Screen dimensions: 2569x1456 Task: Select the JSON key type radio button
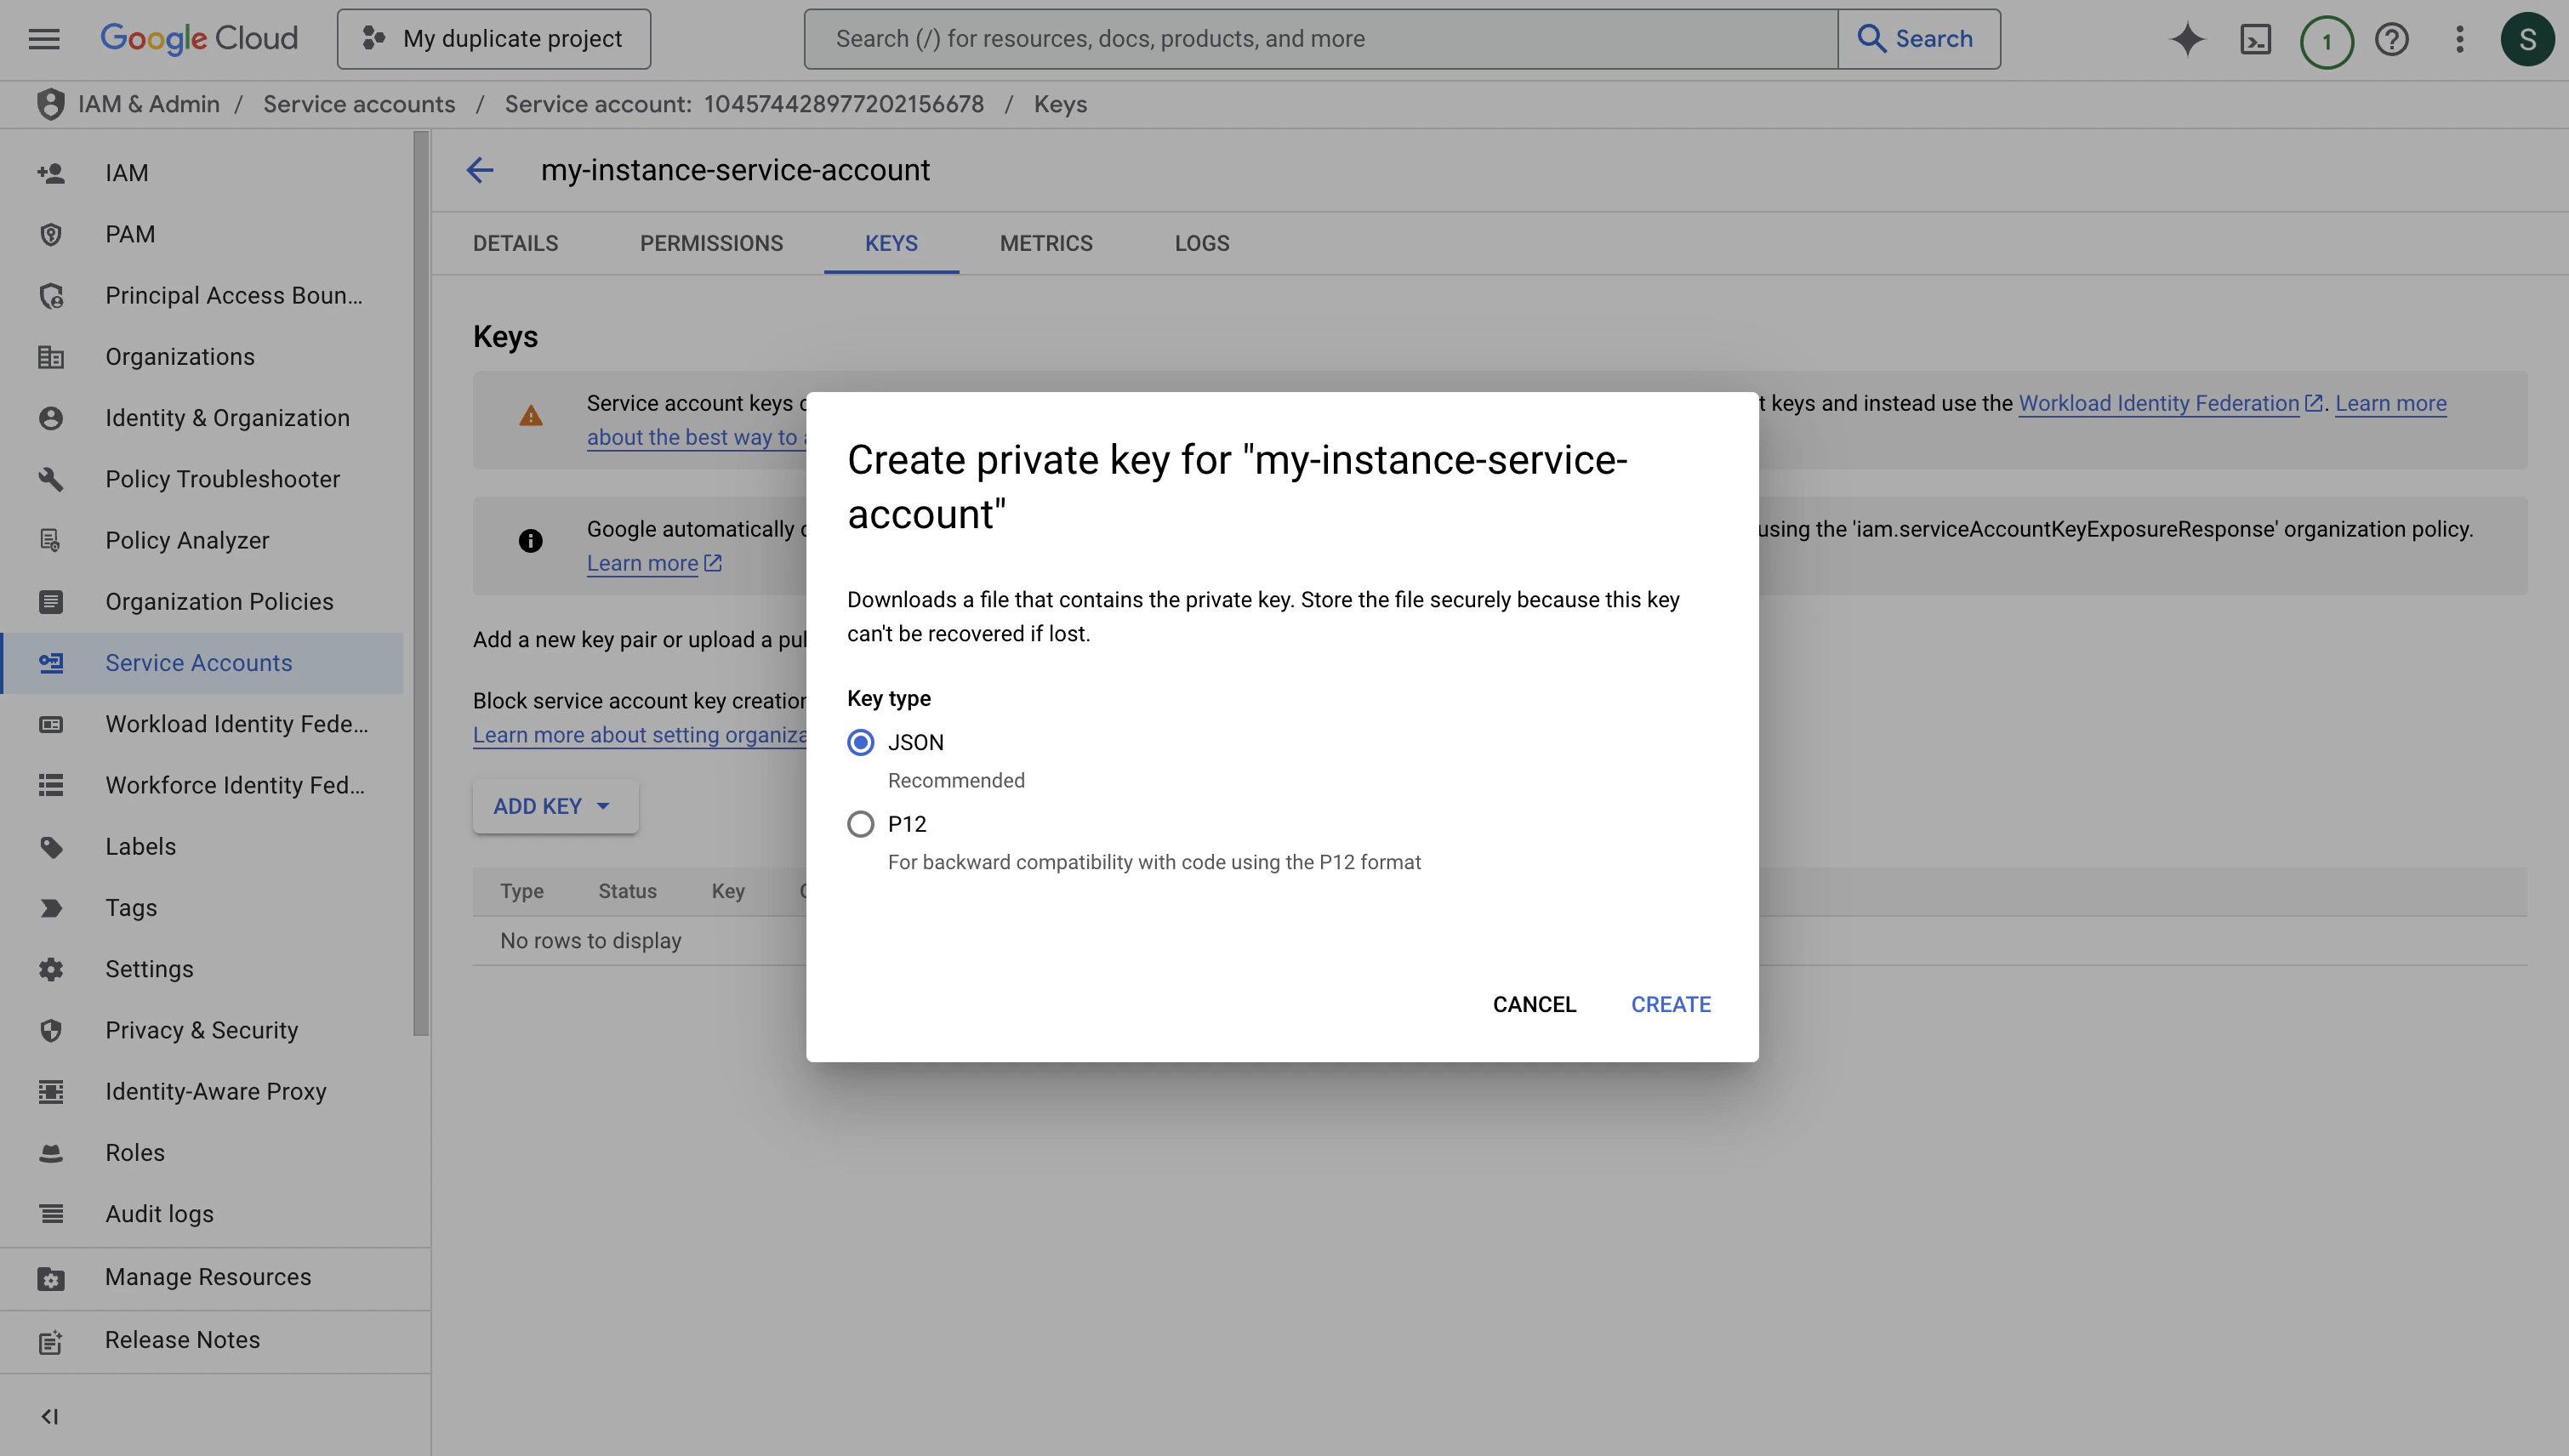pyautogui.click(x=860, y=742)
